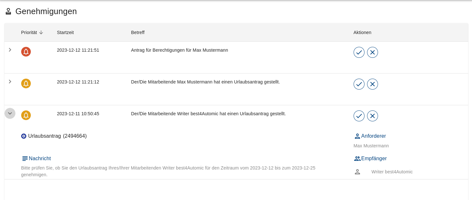Screen dimensions: 472x200
Task: Click the blue gear icon beside Urlaubsantrag
Action: 24,136
